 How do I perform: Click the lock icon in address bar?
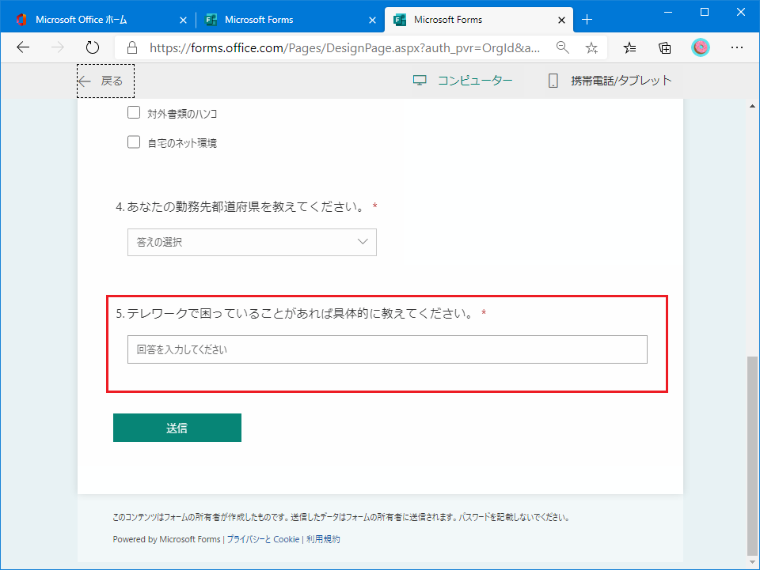[x=132, y=47]
